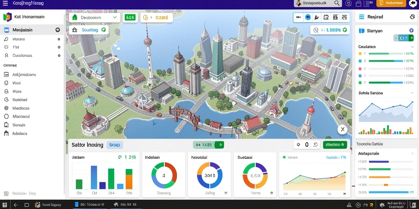Click the app logo next to Kot Inonameain
Image resolution: width=419 pixels, height=209 pixels.
(x=7, y=17)
